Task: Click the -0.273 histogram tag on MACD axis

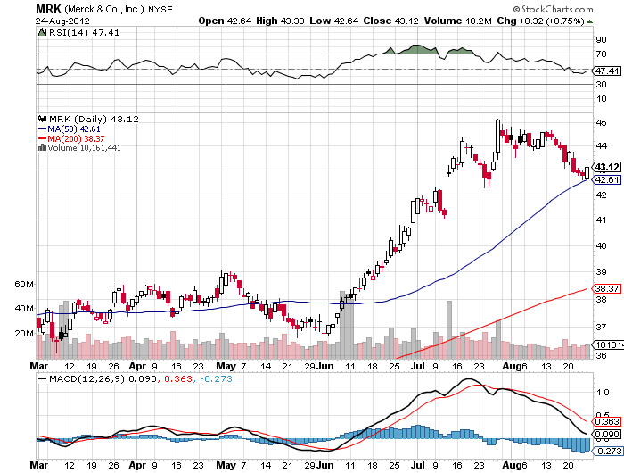Action: (608, 451)
